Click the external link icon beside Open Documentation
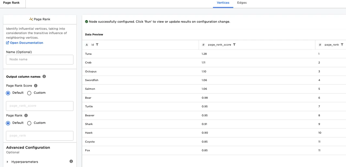Image resolution: width=346 pixels, height=167 pixels. point(8,43)
